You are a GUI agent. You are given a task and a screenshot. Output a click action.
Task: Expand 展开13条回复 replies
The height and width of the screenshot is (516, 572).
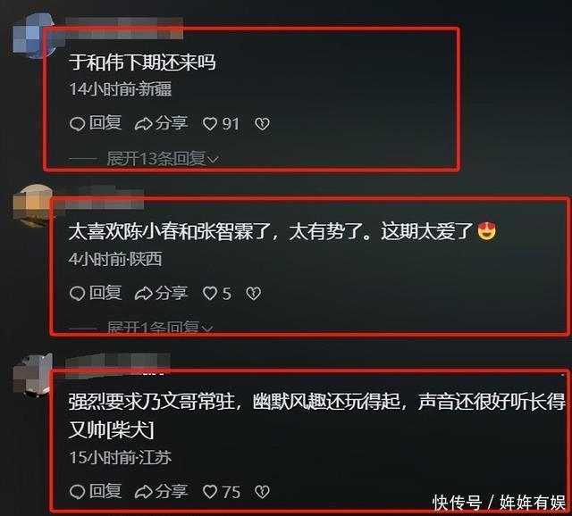tap(163, 159)
